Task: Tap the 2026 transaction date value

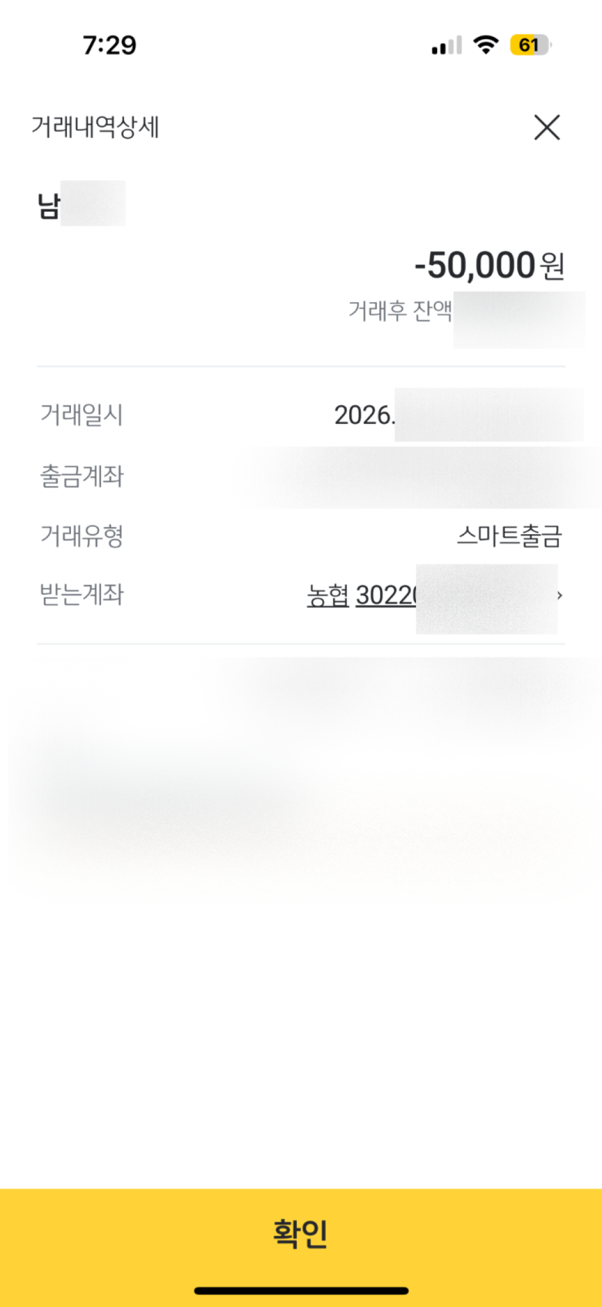Action: 364,415
